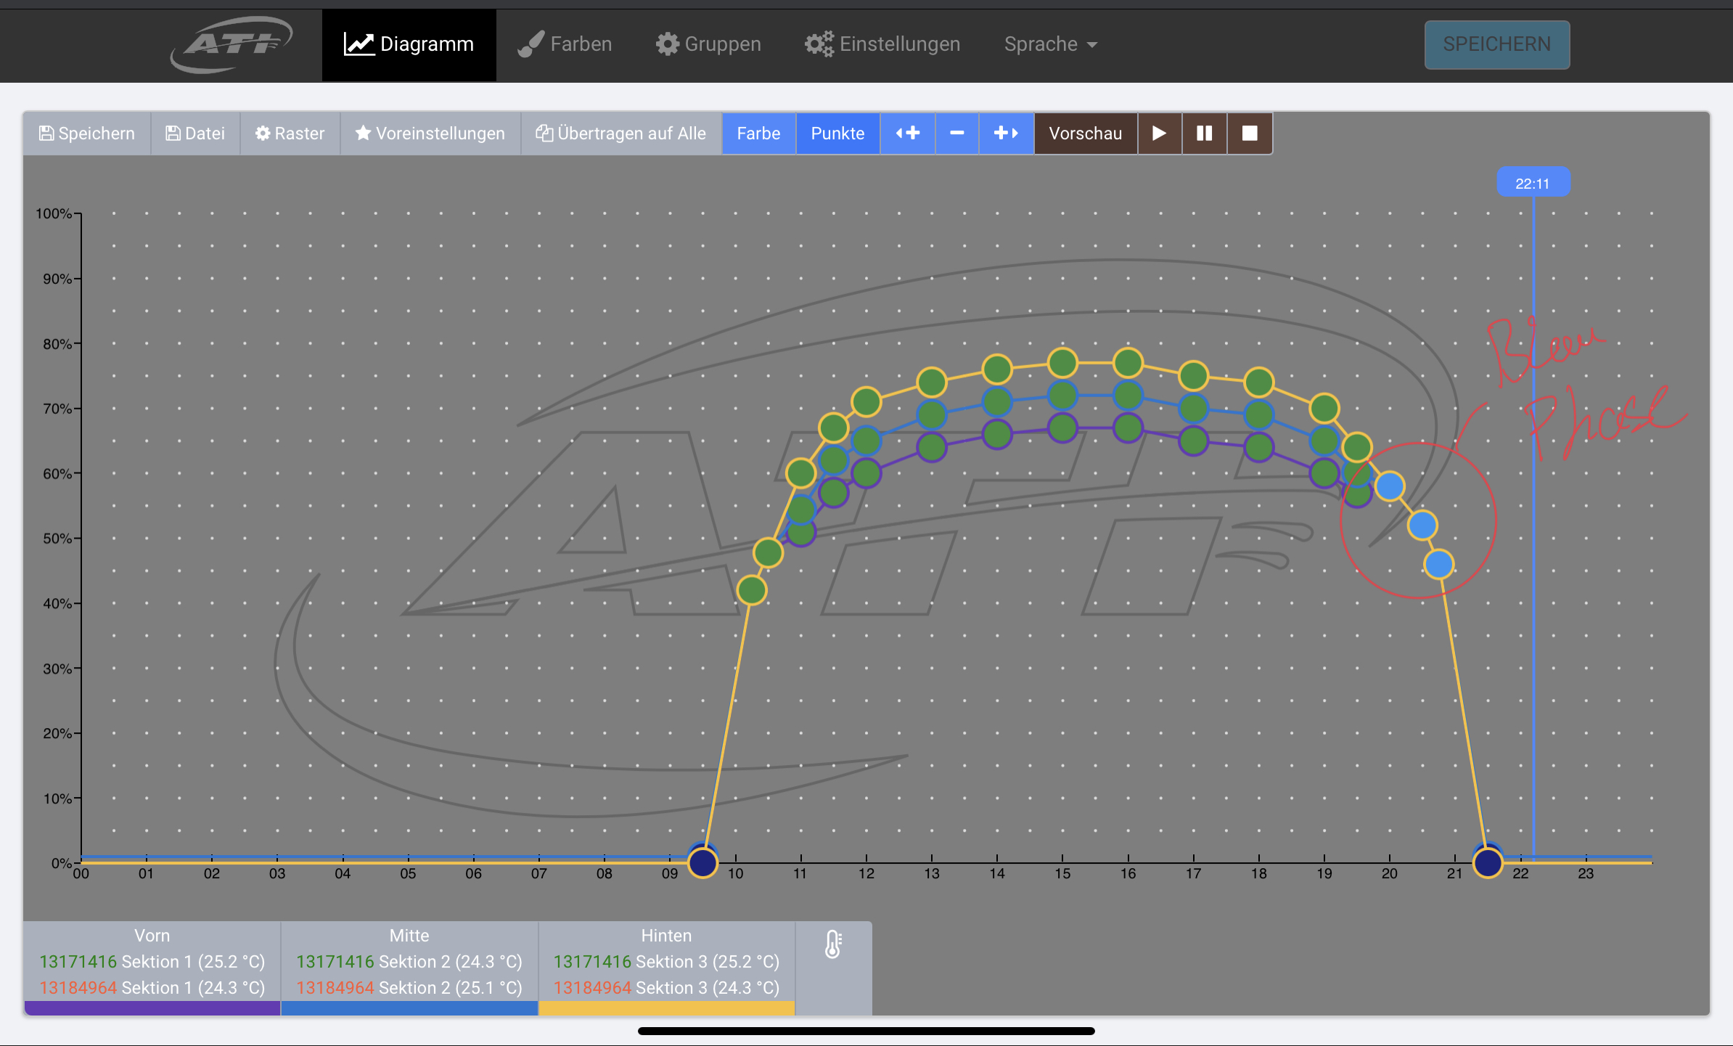Stop the preview playback
This screenshot has height=1046, width=1733.
[x=1249, y=134]
